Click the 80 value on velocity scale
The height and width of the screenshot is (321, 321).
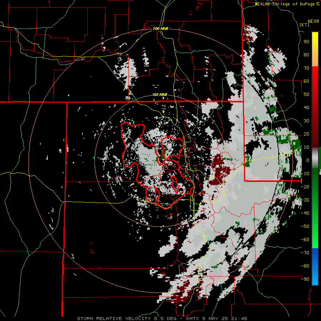pos(306,55)
